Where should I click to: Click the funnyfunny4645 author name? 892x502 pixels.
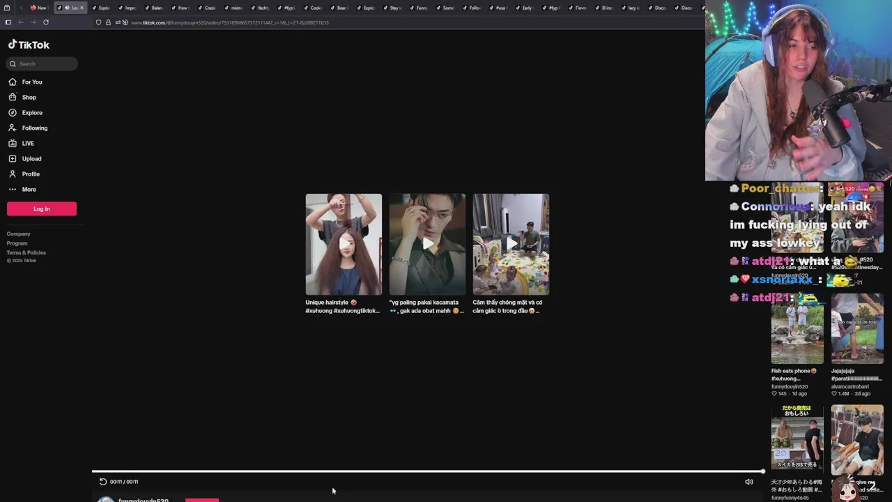[790, 498]
